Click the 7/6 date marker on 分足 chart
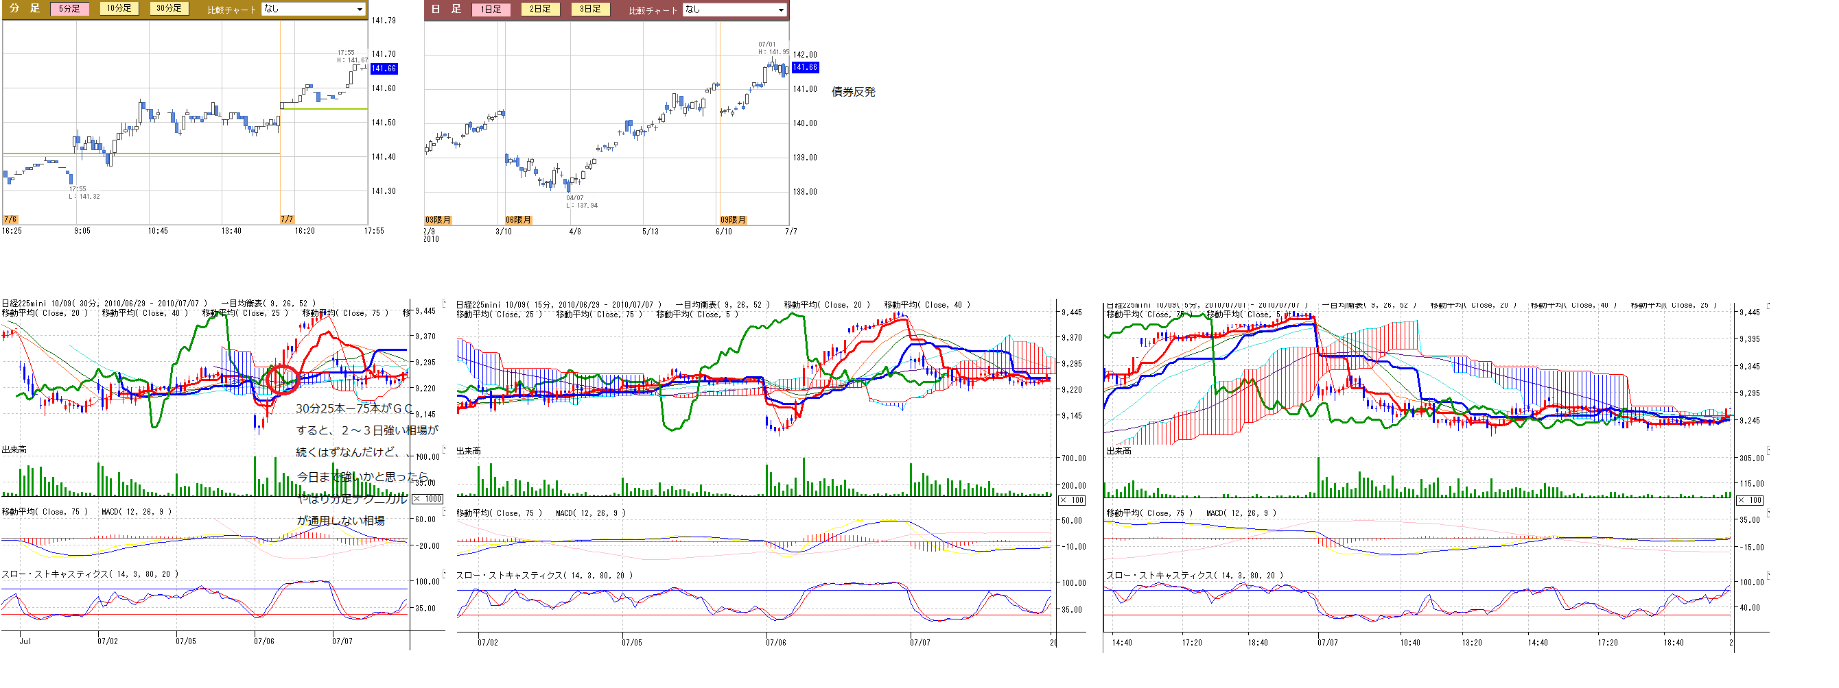The image size is (1839, 688). [10, 219]
